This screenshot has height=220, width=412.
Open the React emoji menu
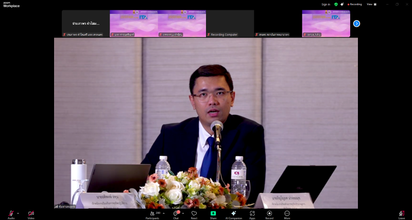194,213
